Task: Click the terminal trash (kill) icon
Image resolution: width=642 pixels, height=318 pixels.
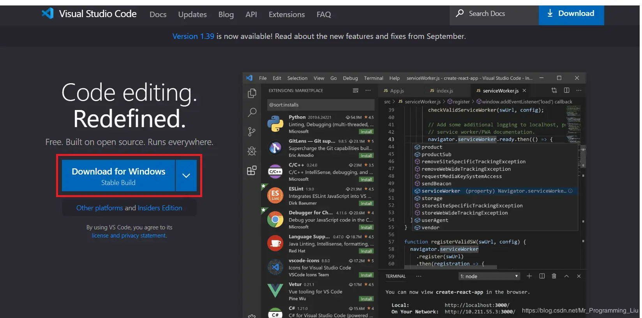Action: pyautogui.click(x=554, y=276)
